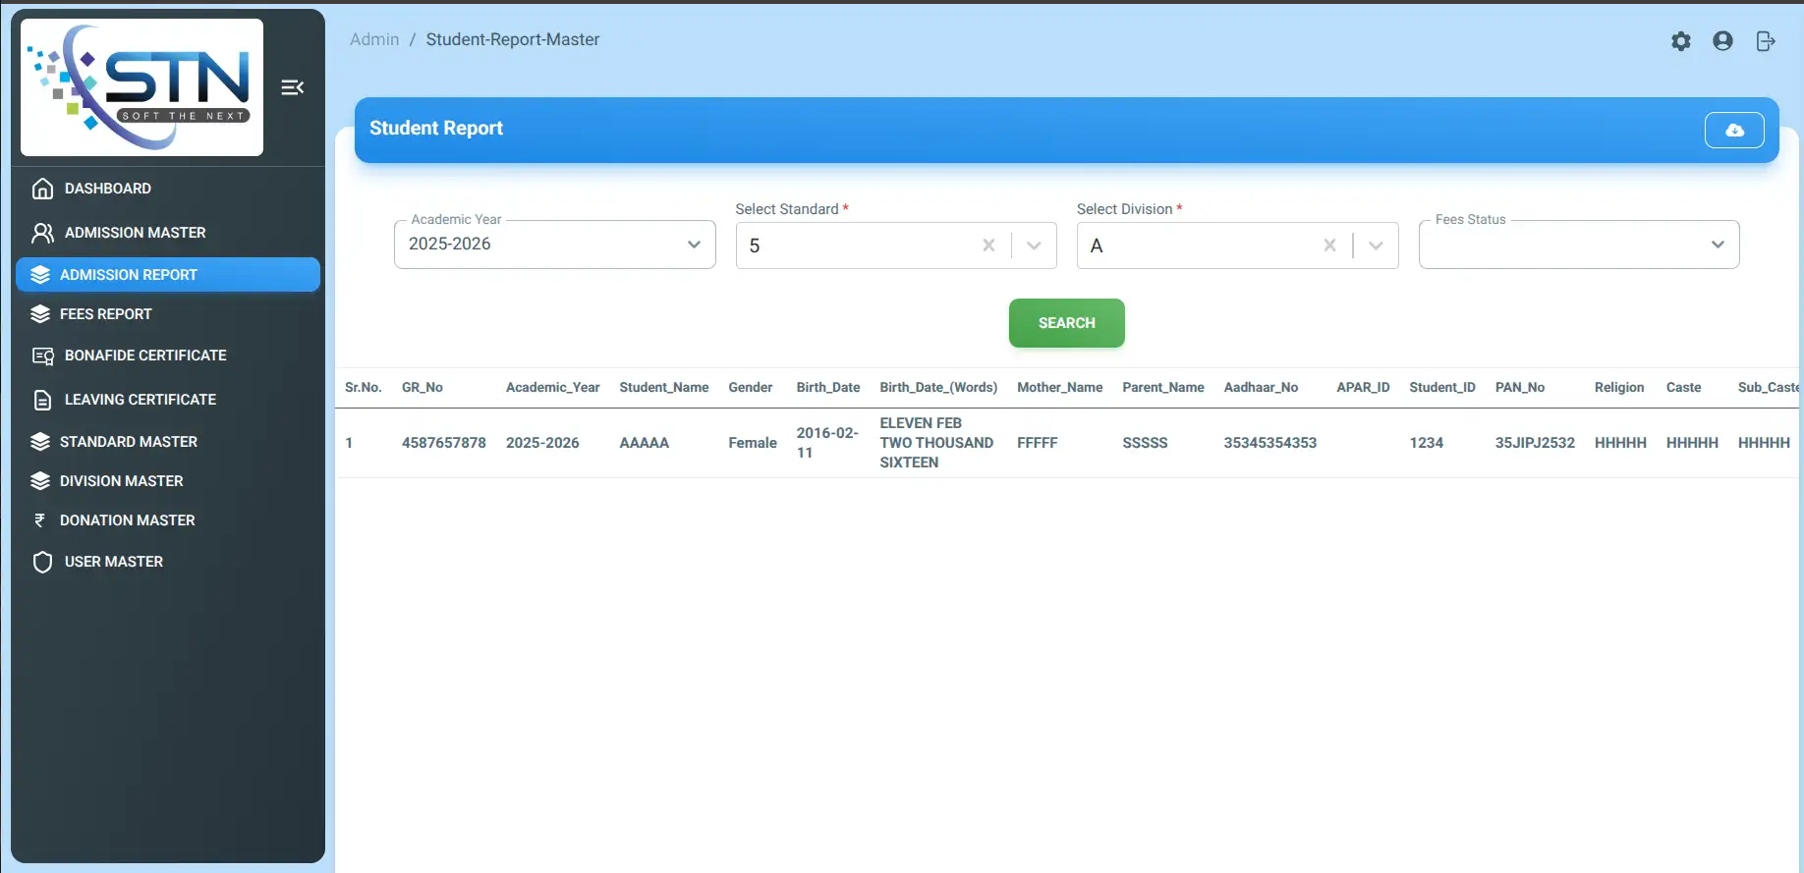Click the Student_Name column header
Image resolution: width=1804 pixels, height=873 pixels.
click(663, 388)
